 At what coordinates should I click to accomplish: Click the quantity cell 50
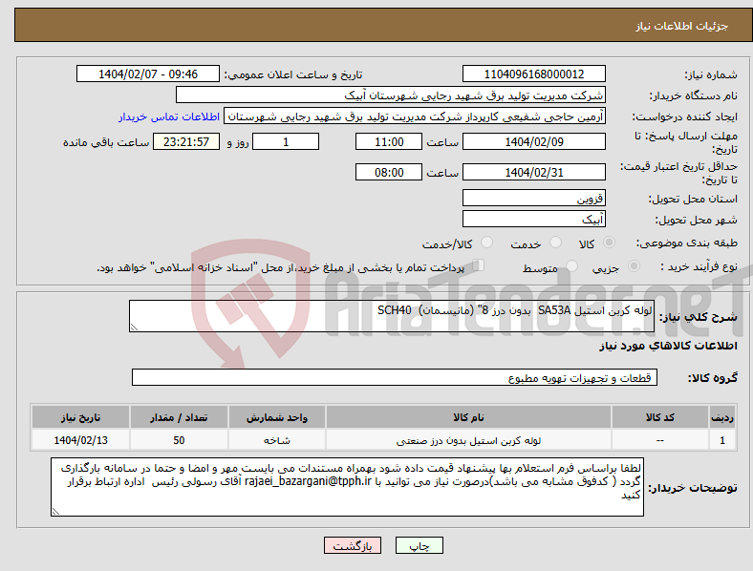point(179,440)
